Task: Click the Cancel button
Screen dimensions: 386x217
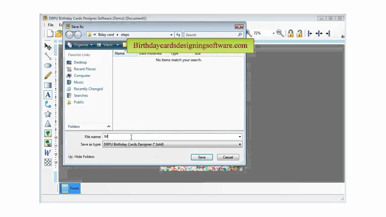Action: point(228,157)
